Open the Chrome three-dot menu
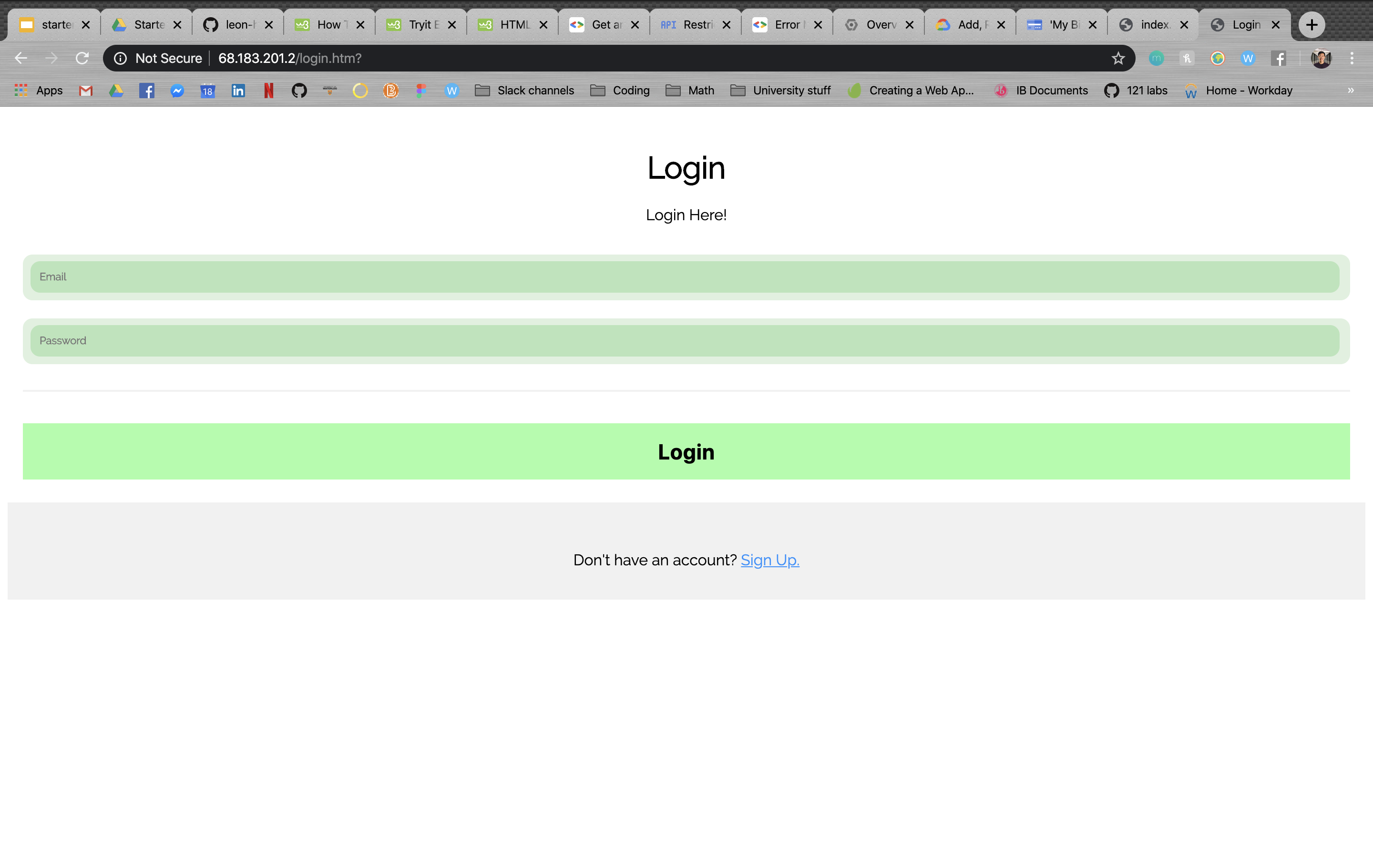Screen dimensions: 1373x858 point(1352,58)
